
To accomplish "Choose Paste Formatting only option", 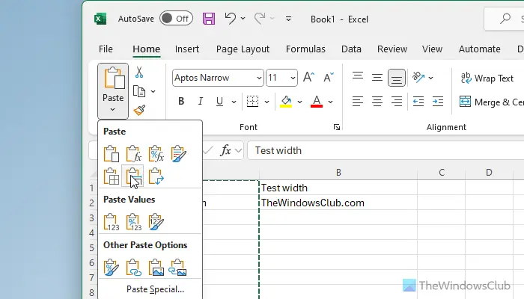I will pyautogui.click(x=111, y=268).
